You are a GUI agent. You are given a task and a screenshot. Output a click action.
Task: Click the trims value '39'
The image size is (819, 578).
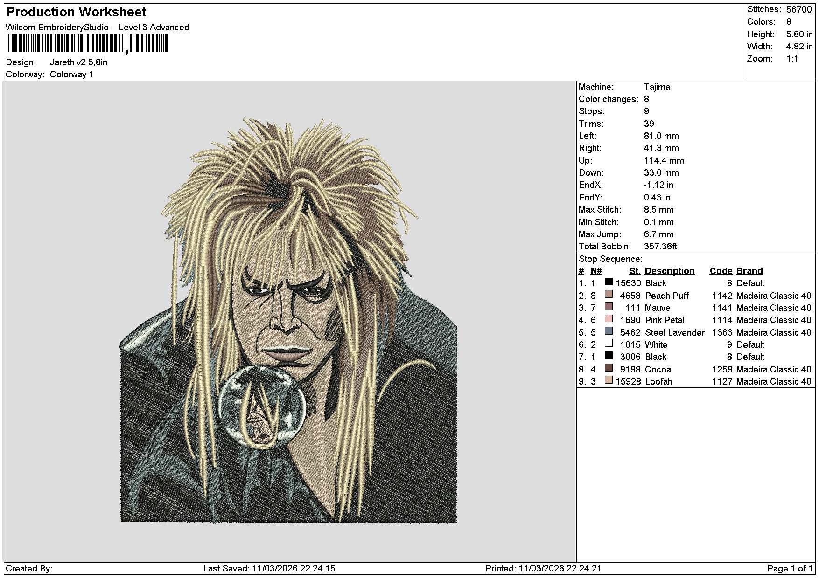pos(649,124)
